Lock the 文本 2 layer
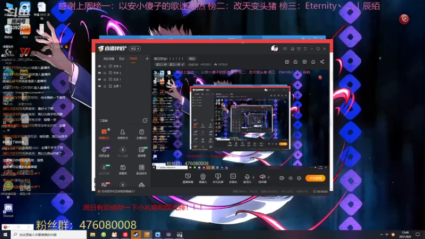This screenshot has height=239, width=425. (105, 73)
